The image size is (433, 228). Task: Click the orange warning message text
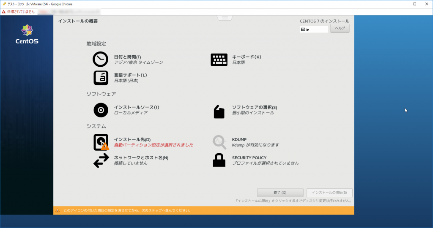click(127, 210)
